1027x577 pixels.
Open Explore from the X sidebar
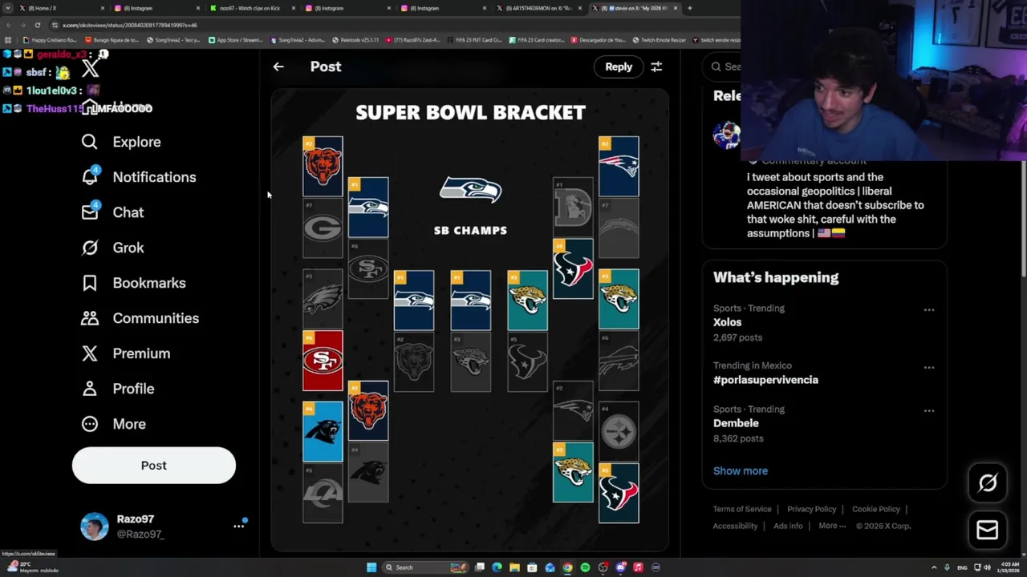click(x=121, y=142)
